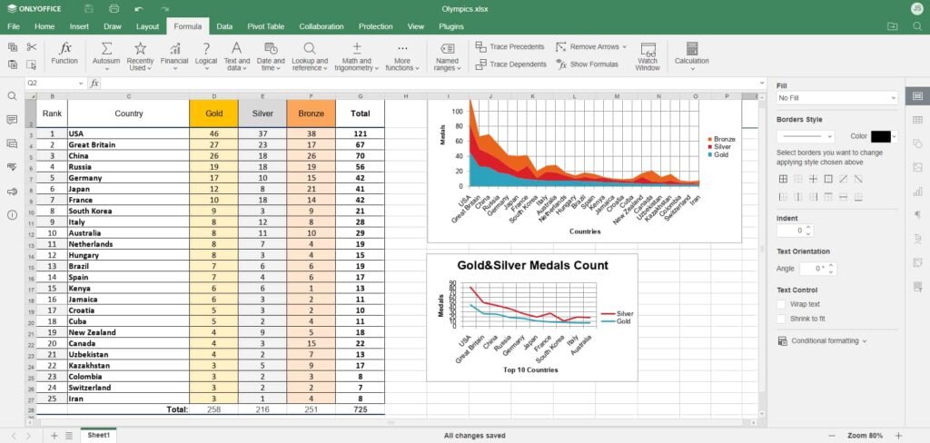Image resolution: width=930 pixels, height=443 pixels.
Task: Open chart settings in right sidebar
Action: coord(917,191)
